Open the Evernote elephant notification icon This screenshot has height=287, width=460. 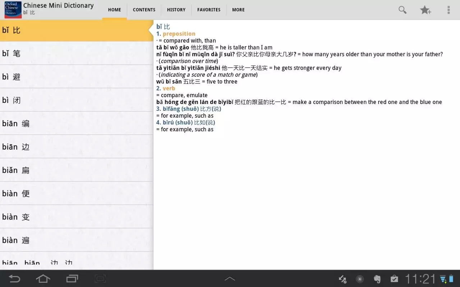click(x=377, y=279)
